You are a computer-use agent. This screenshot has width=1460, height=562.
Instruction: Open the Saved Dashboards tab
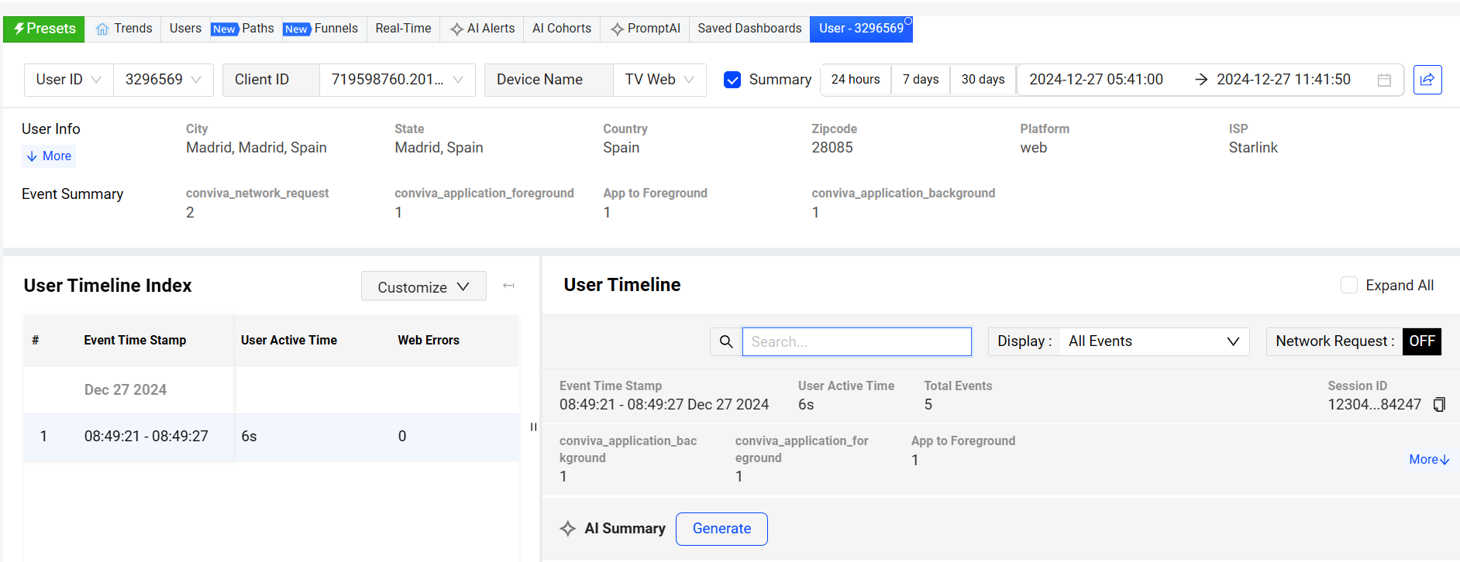click(x=749, y=29)
